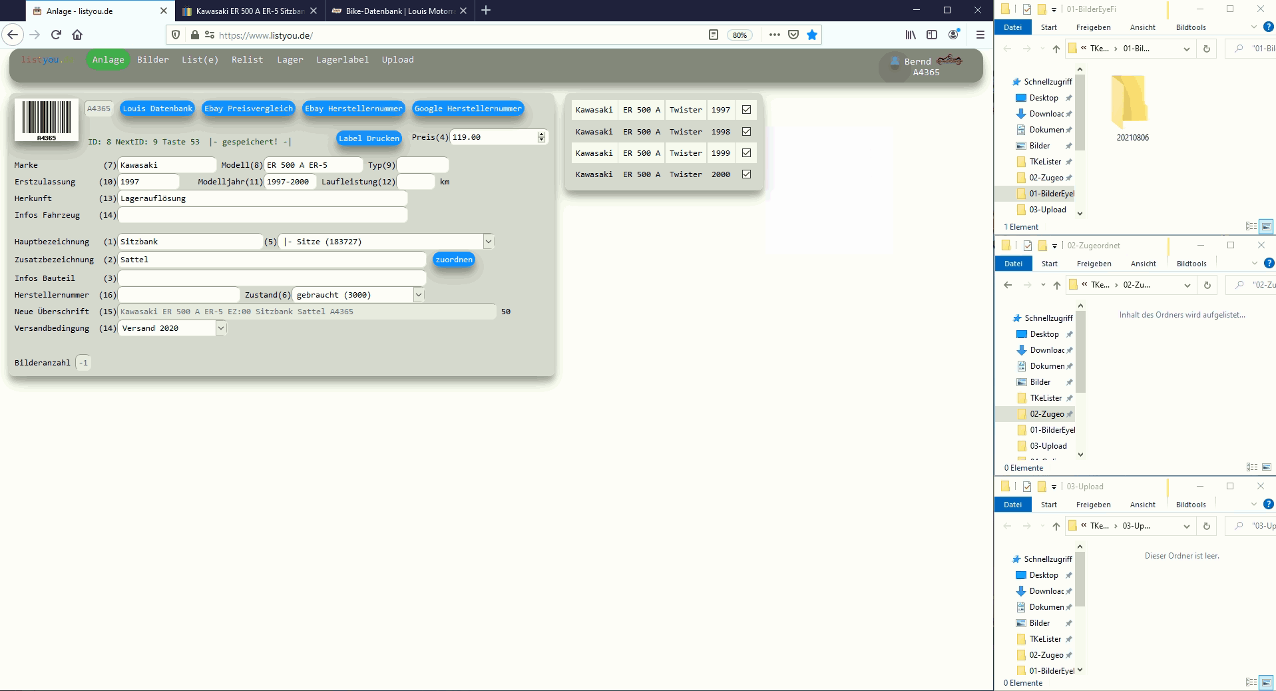Viewport: 1276px width, 691px height.
Task: Adjust the Preis stepper arrows
Action: [541, 137]
